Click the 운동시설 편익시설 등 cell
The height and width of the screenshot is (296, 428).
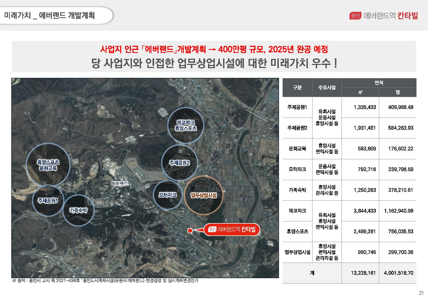point(327,169)
